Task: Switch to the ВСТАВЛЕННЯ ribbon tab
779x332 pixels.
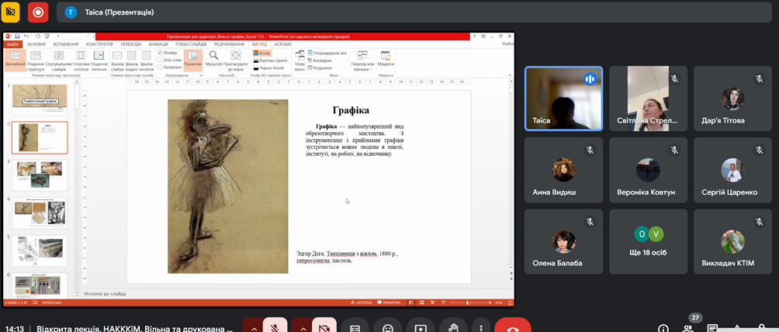Action: point(66,44)
